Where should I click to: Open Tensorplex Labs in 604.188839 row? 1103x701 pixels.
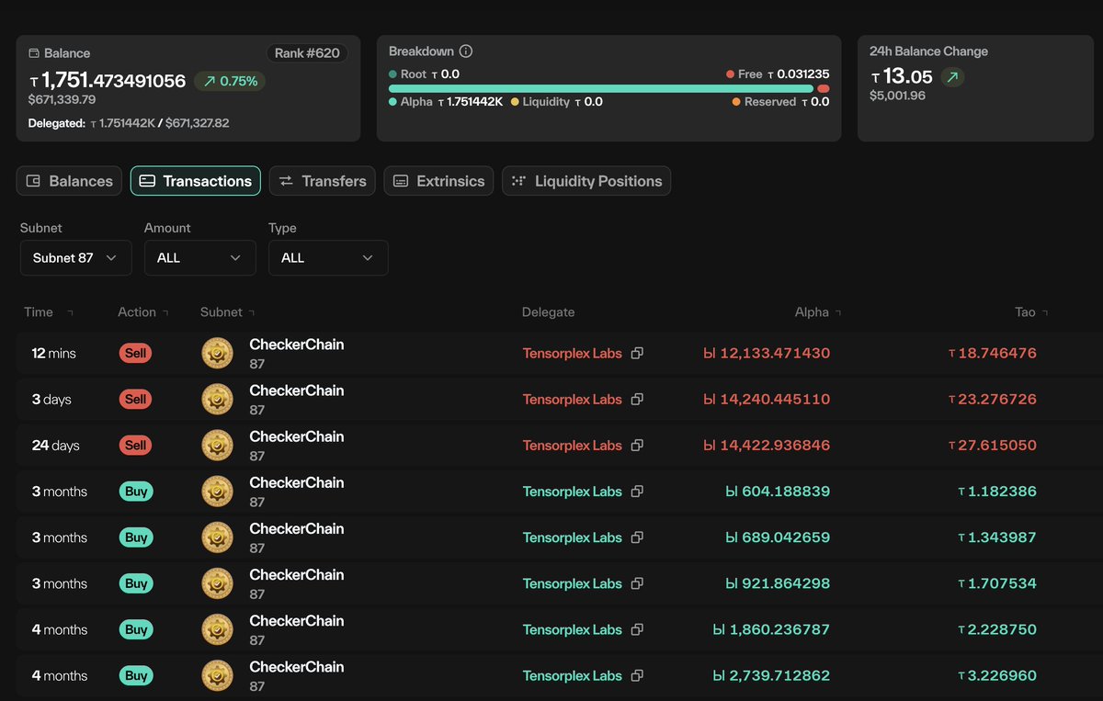(573, 492)
